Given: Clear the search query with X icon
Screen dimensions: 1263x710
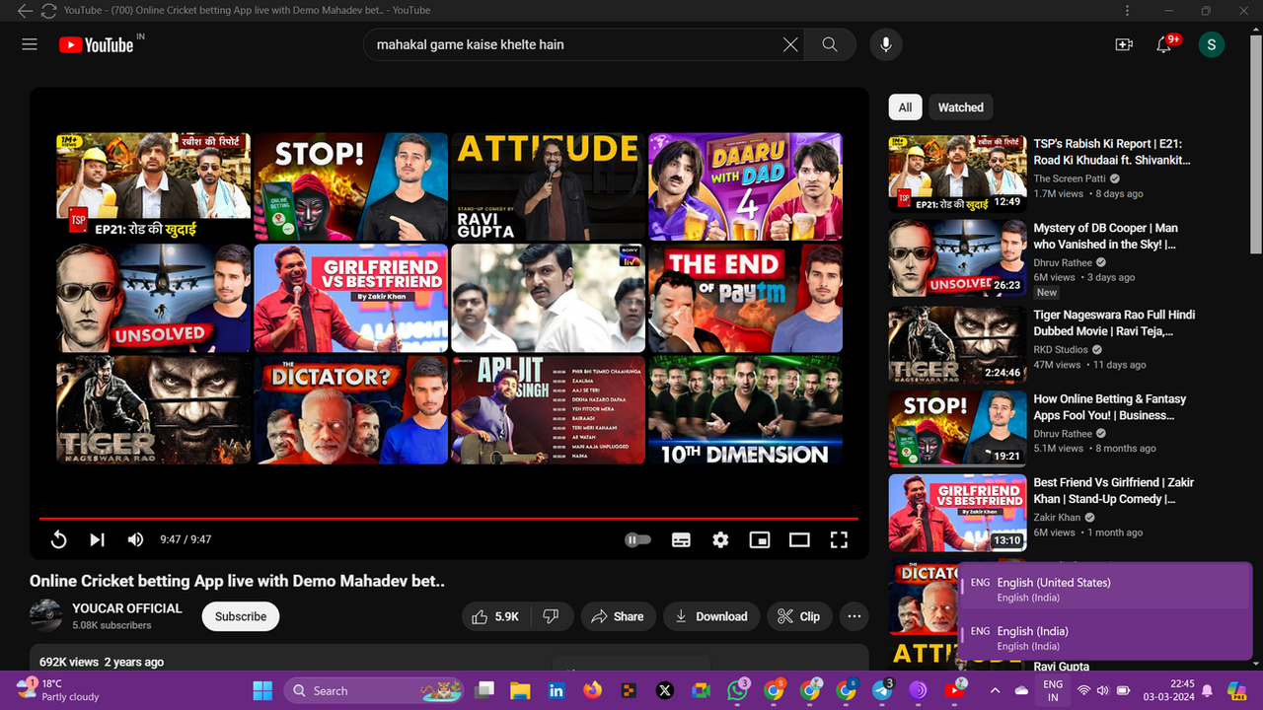Looking at the screenshot, I should (x=790, y=44).
